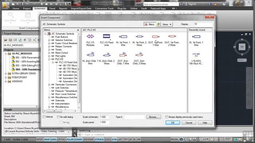Expand the Terminals/ Connectors tree node

[x=49, y=85]
